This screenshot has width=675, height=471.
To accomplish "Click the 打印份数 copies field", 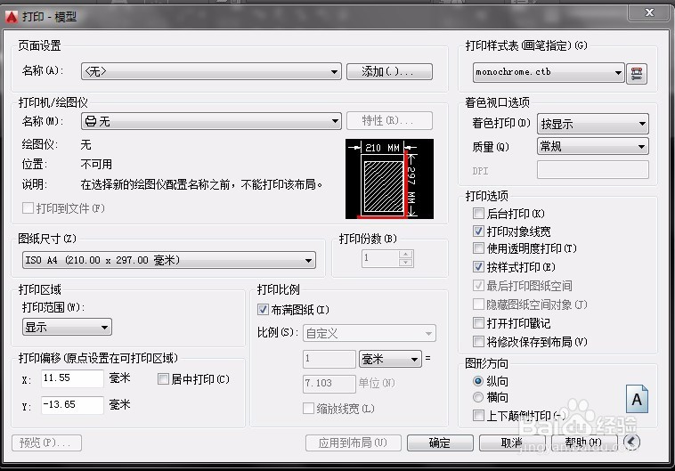I will [x=380, y=258].
